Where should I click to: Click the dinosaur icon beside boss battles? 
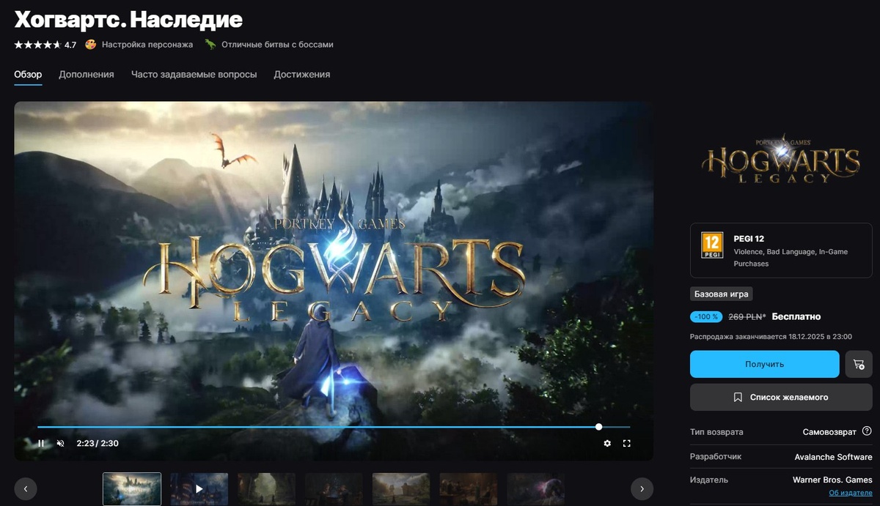(210, 45)
